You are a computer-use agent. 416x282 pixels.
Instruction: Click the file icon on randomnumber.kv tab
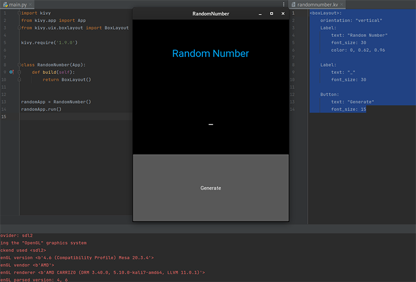tap(293, 5)
